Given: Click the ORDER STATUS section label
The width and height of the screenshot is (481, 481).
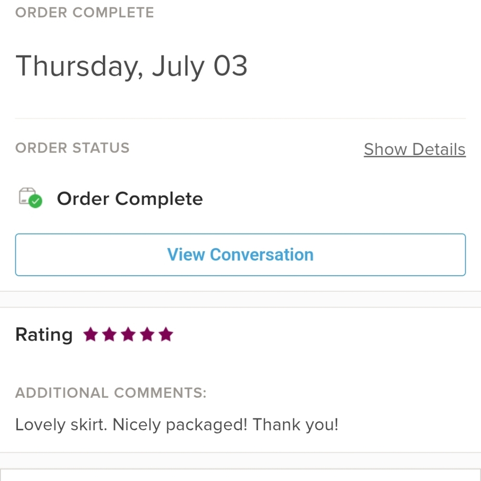Looking at the screenshot, I should coord(73,148).
